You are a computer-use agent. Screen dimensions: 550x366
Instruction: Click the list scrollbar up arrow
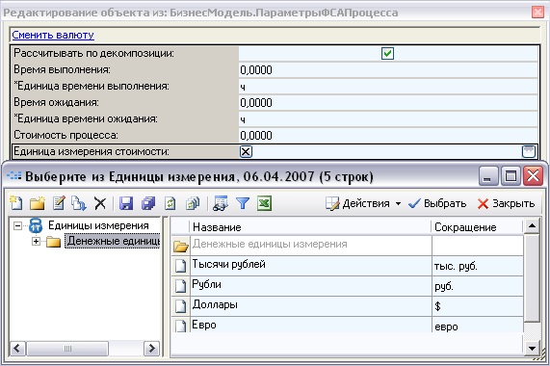[532, 226]
